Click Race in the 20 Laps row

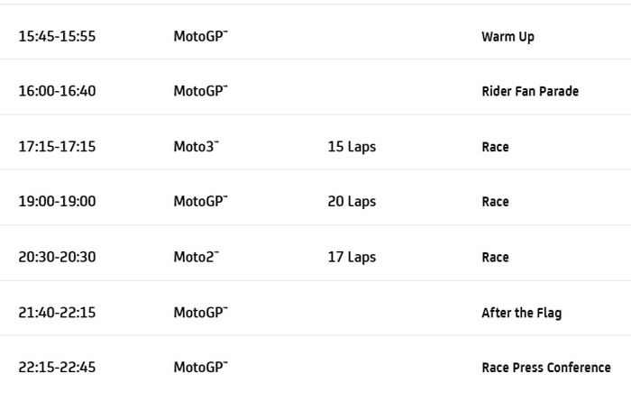click(495, 202)
